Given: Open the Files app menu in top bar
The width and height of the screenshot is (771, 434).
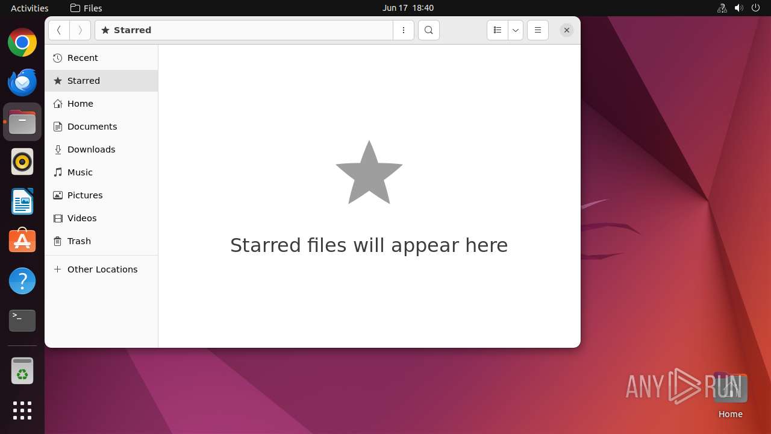Looking at the screenshot, I should point(86,8).
